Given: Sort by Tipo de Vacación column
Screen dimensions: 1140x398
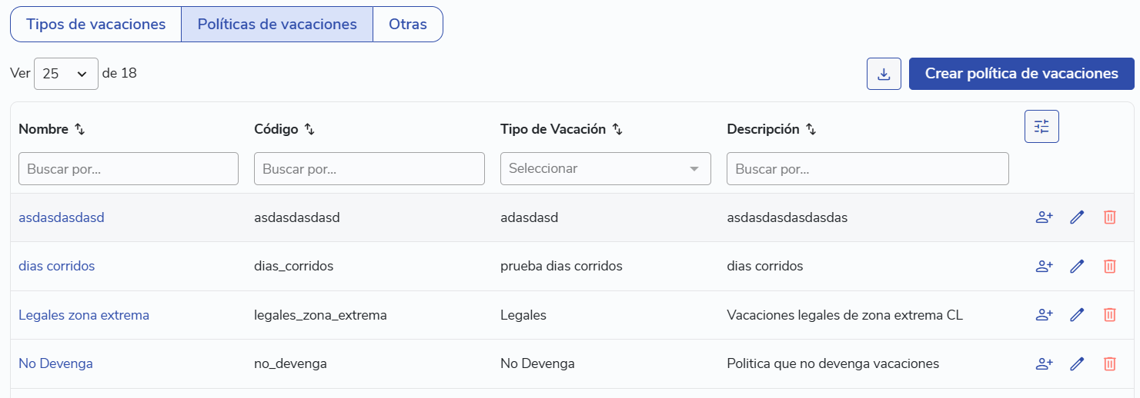Looking at the screenshot, I should (617, 130).
